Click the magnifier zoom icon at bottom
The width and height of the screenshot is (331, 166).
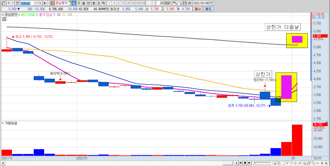coord(313,163)
